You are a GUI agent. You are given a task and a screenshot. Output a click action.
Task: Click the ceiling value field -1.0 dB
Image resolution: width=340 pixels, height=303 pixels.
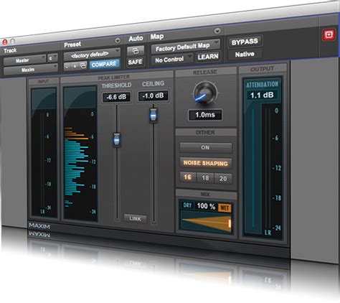(x=154, y=95)
